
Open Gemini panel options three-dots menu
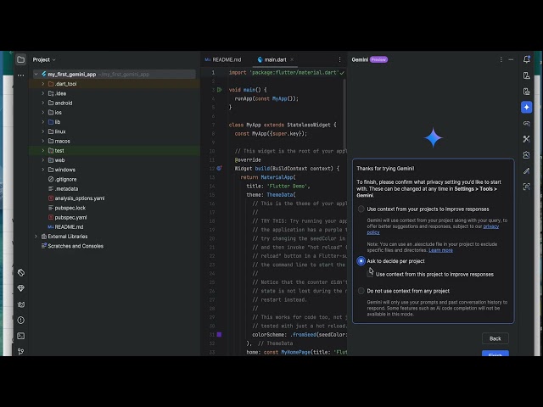501,59
